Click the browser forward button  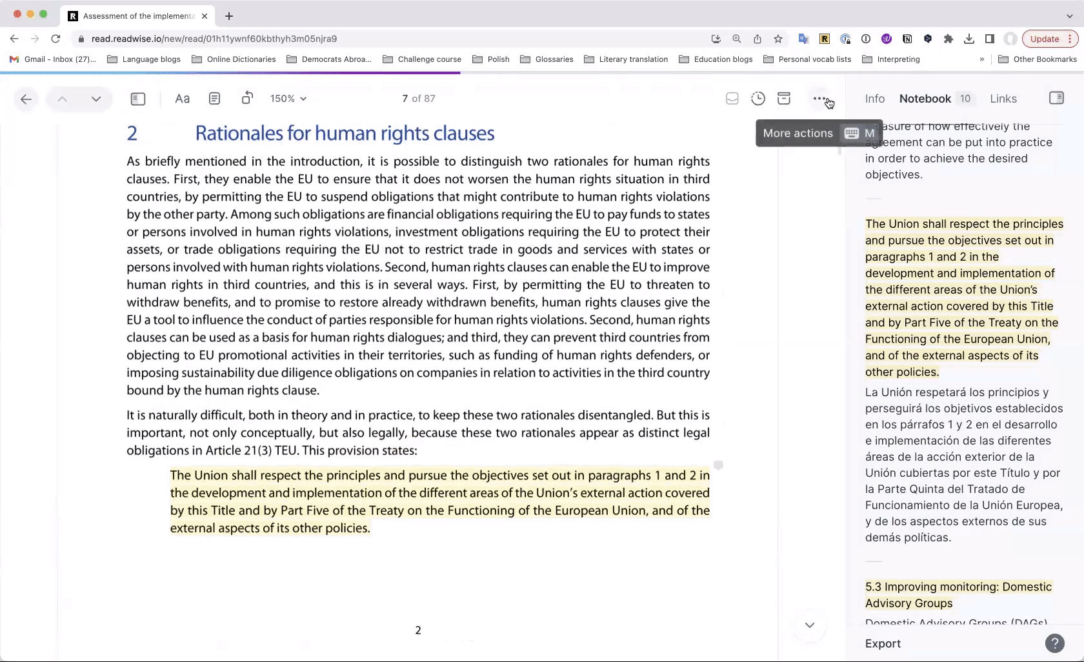coord(35,39)
